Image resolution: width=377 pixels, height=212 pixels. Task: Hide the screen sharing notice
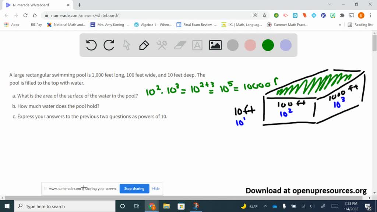(x=156, y=189)
